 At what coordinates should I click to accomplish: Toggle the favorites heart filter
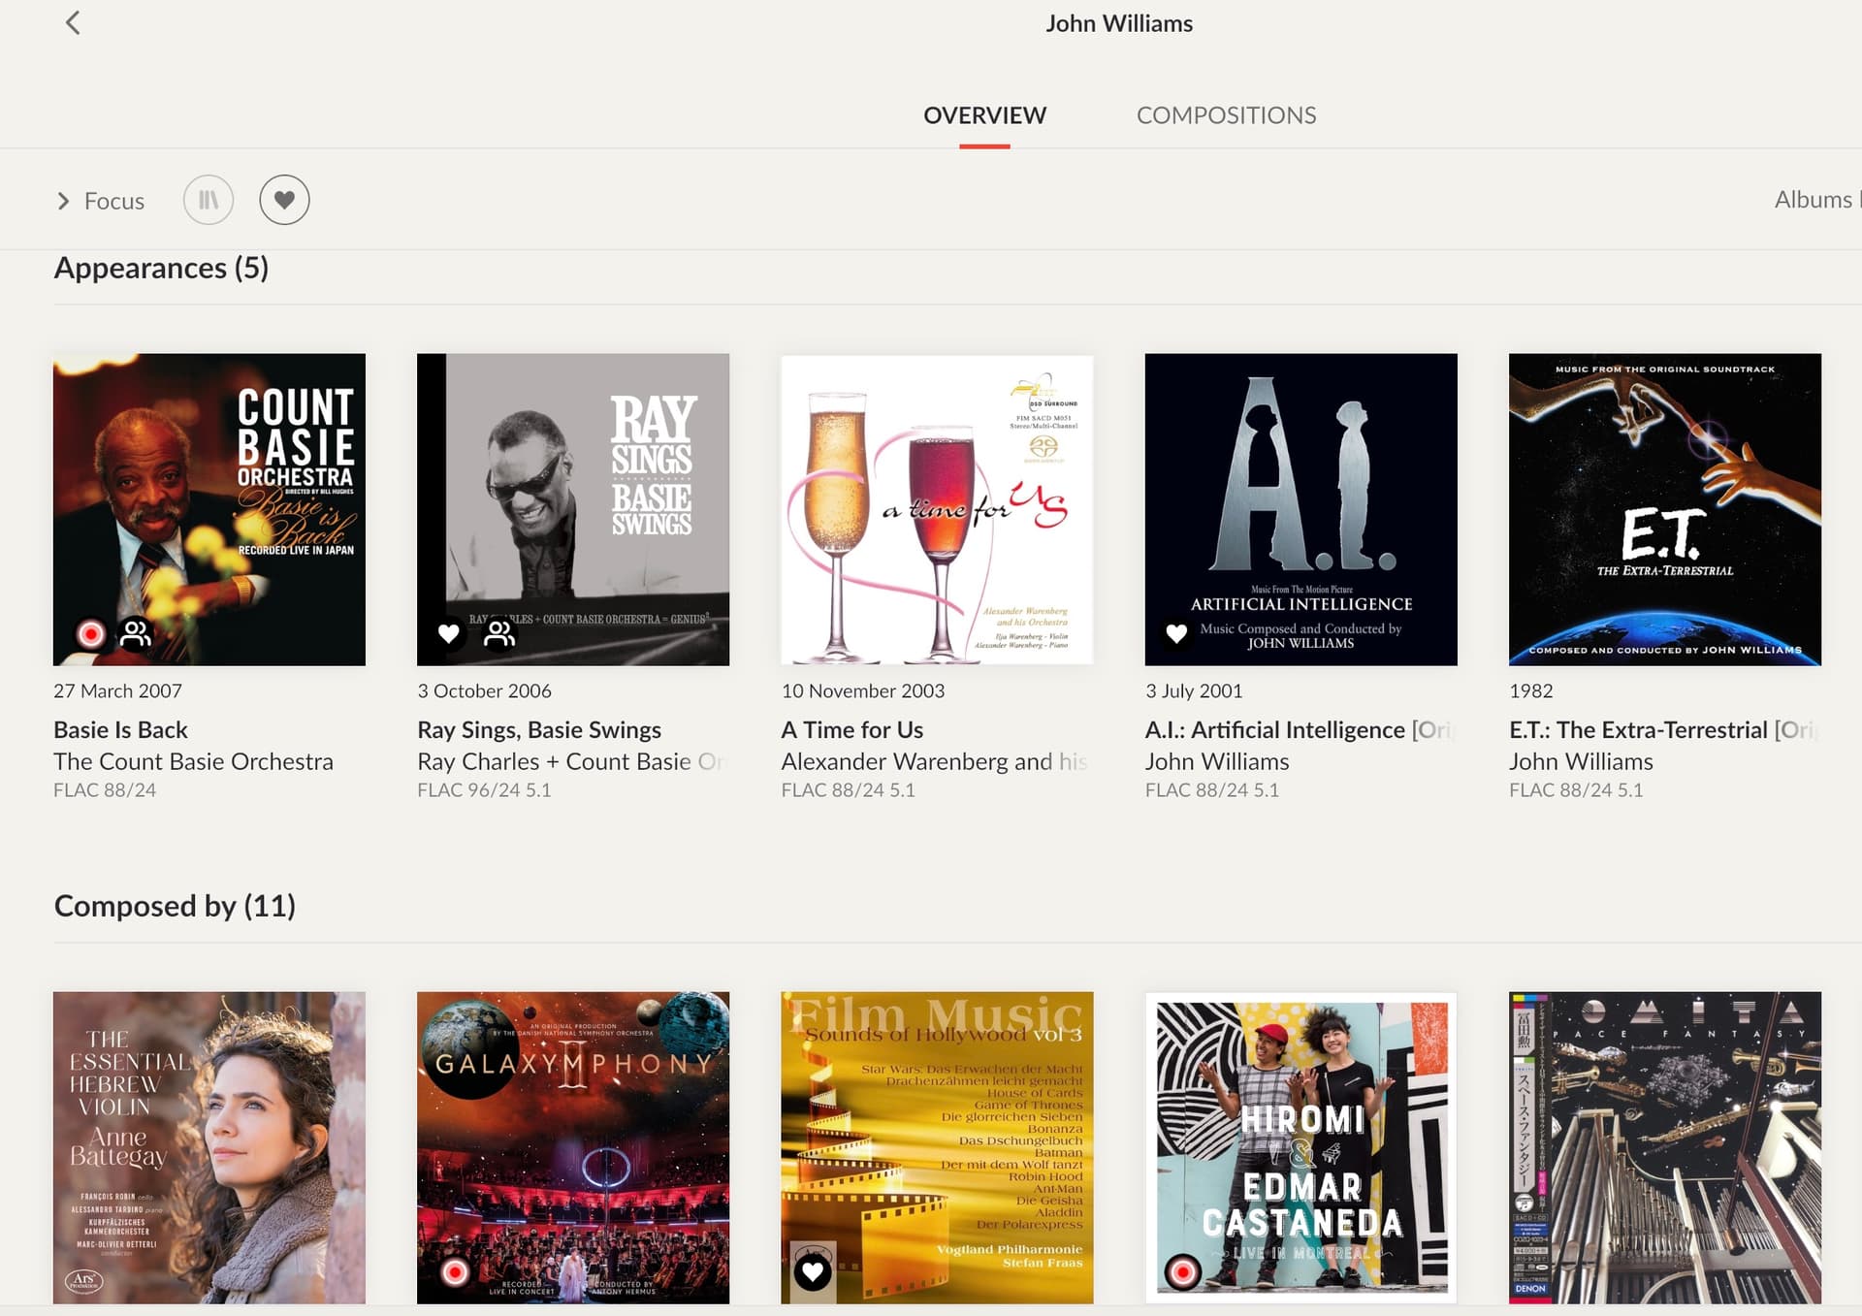click(284, 200)
